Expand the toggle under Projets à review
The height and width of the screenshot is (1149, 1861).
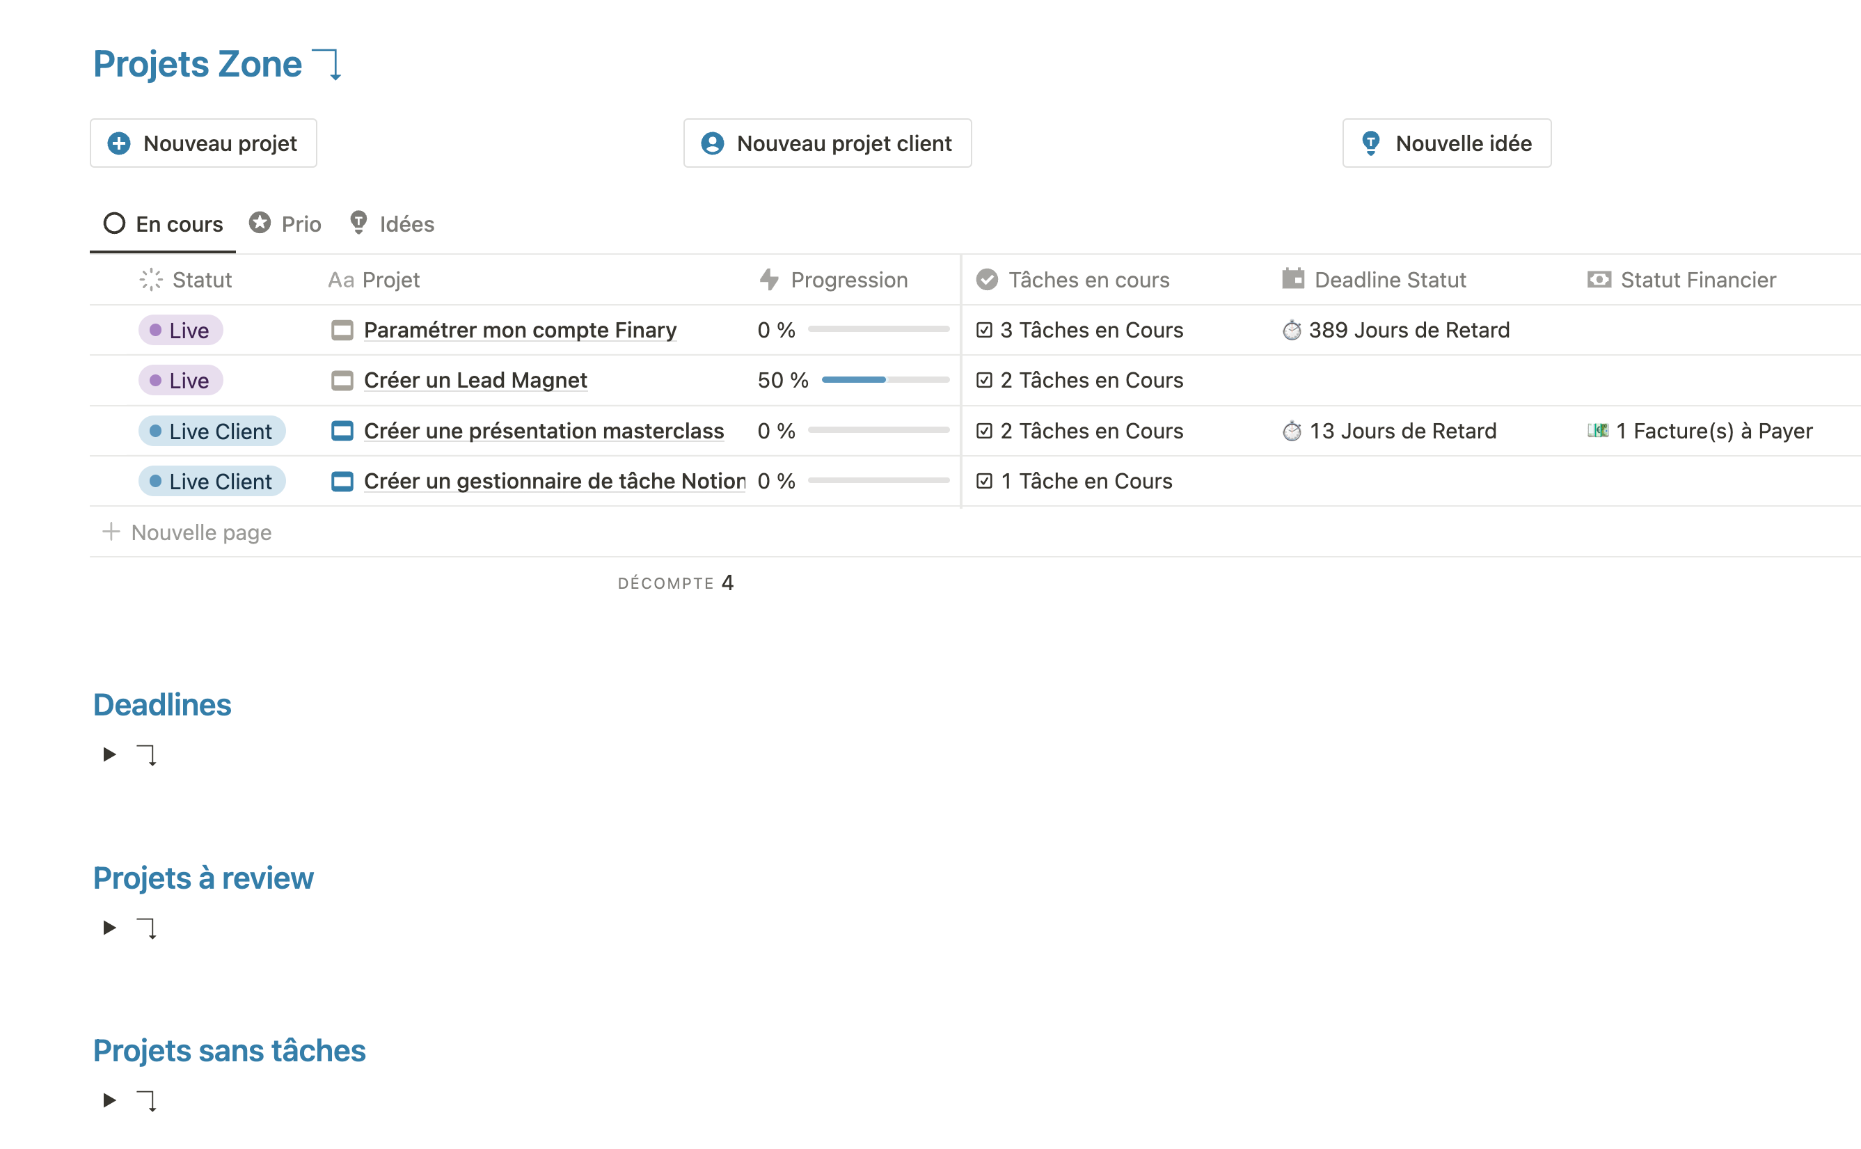pos(109,927)
